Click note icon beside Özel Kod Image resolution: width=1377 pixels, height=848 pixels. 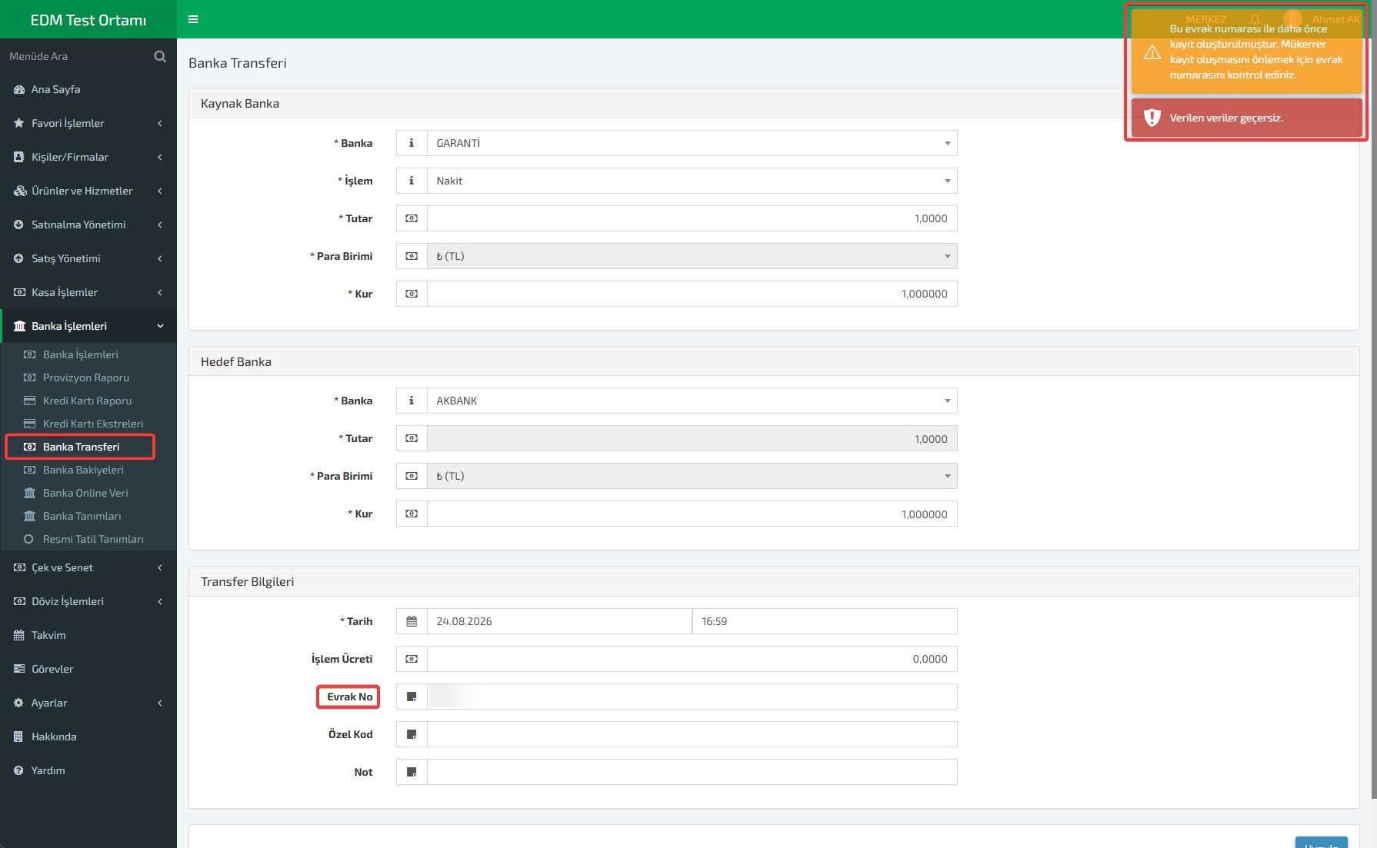click(x=412, y=734)
